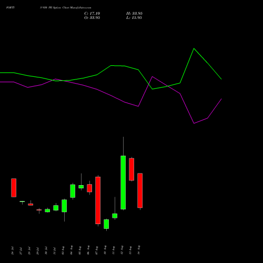Click the 29 Jul date label
The width and height of the screenshot is (263, 263).
pyautogui.click(x=37, y=250)
